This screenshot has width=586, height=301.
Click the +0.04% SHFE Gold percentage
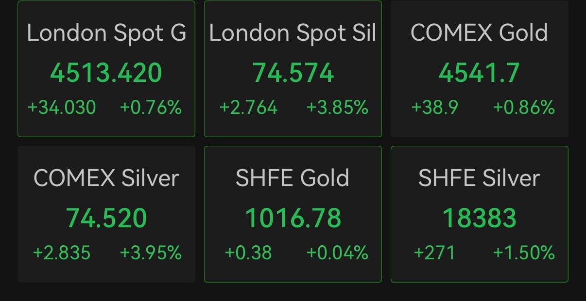337,253
